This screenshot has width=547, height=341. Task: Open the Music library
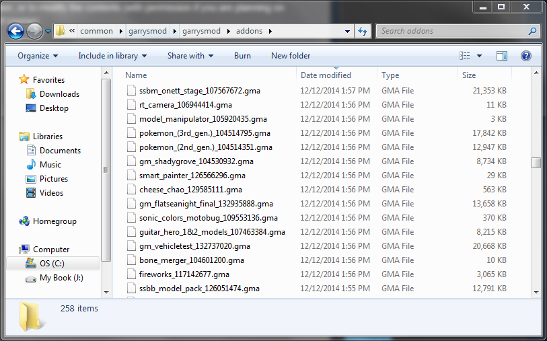[50, 165]
